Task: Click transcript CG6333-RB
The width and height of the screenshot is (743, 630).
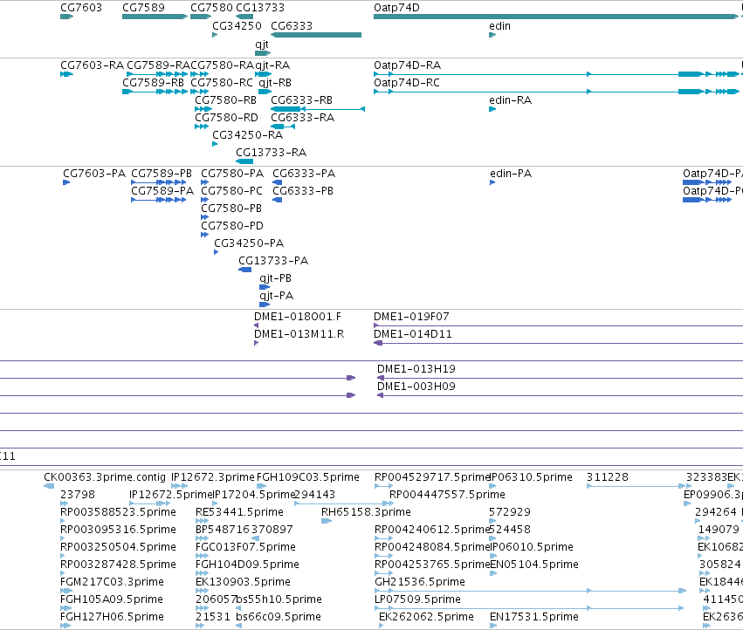Action: coord(301,100)
